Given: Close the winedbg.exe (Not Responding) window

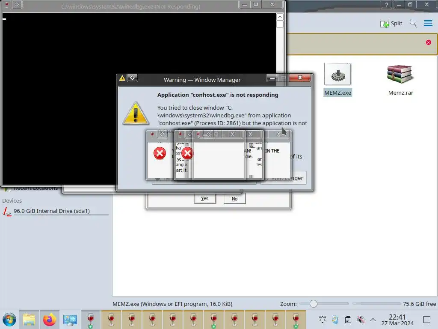Looking at the screenshot, I should (x=272, y=4).
